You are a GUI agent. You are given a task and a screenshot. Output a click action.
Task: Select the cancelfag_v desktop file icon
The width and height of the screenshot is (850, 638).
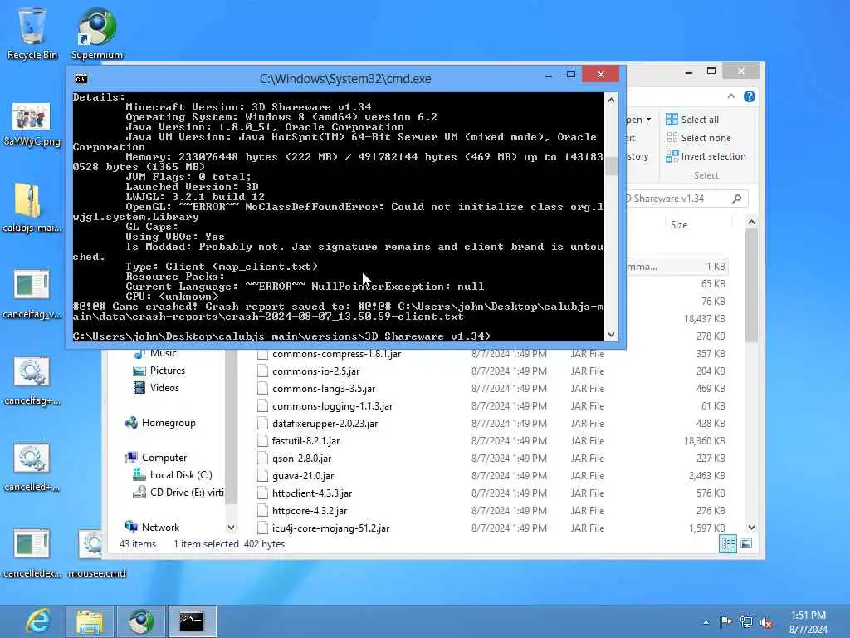(x=32, y=295)
